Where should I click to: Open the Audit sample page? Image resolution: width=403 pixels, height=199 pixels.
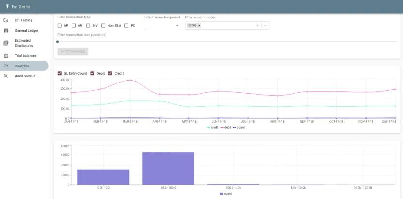point(24,76)
